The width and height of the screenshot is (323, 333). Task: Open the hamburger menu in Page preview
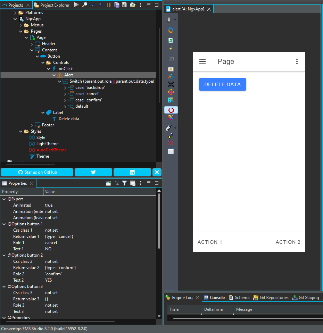pyautogui.click(x=202, y=61)
